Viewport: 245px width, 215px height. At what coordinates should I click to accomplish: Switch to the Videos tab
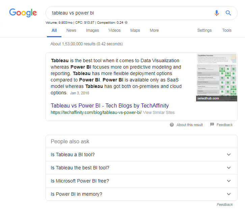pyautogui.click(x=114, y=30)
